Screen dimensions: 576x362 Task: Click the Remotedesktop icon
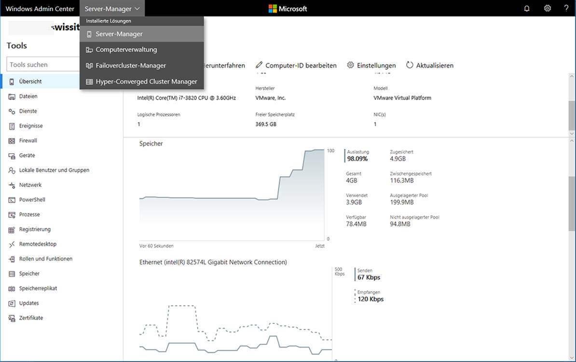(12, 244)
